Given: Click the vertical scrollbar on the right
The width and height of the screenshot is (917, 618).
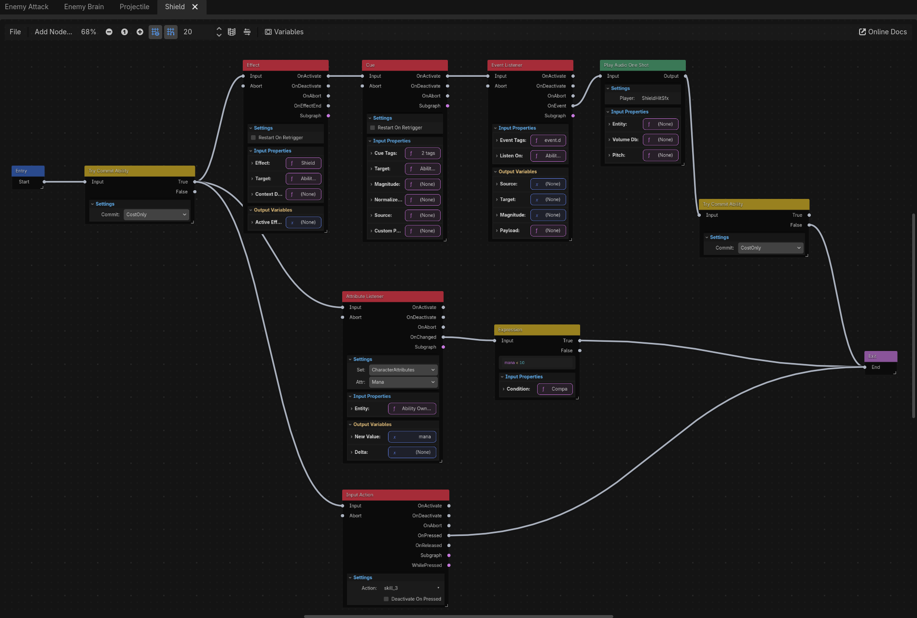Looking at the screenshot, I should pyautogui.click(x=914, y=316).
